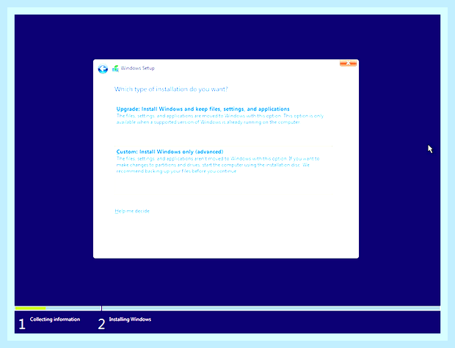The width and height of the screenshot is (455, 348).
Task: Click the Collecting information step label
Action: tap(55, 319)
